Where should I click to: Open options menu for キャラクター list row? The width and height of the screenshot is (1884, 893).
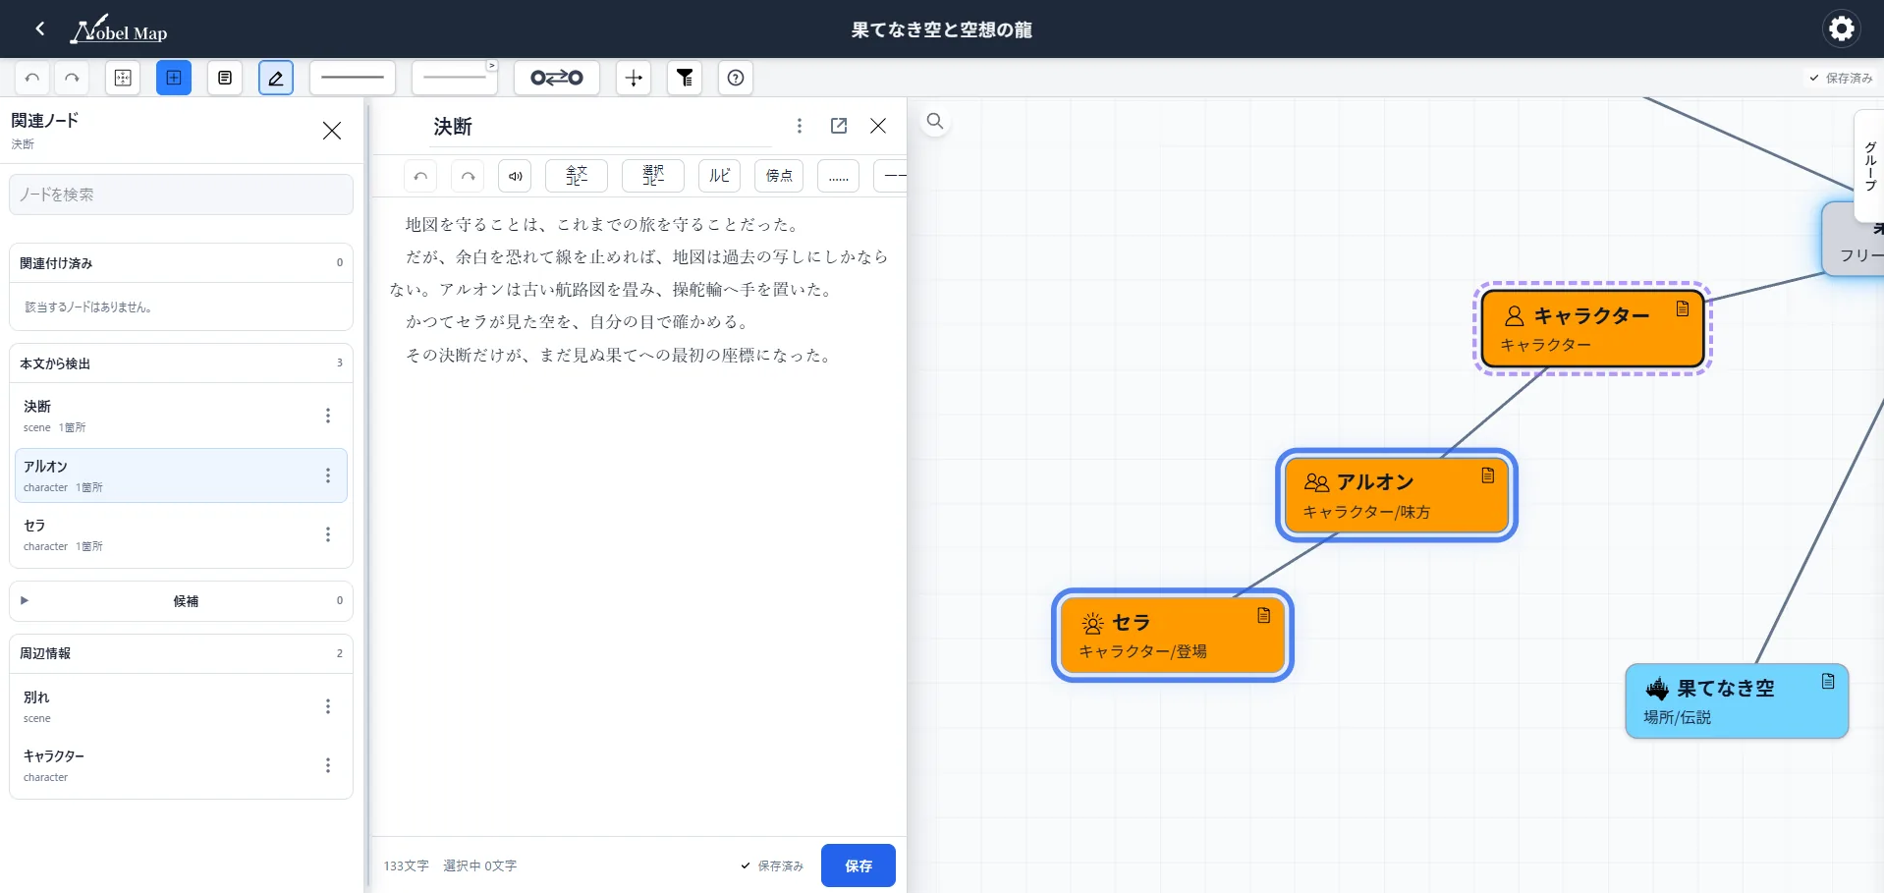pos(328,765)
